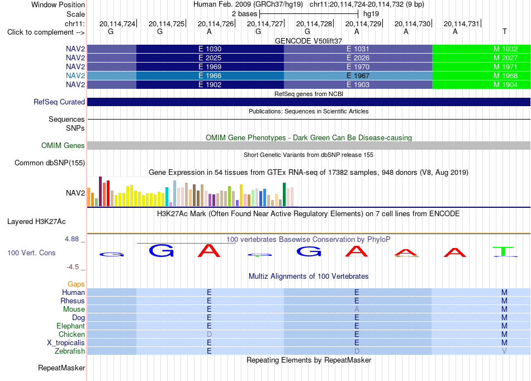Click the Short Genetic Variants dbSNP title
This screenshot has width=531, height=381.
309,155
